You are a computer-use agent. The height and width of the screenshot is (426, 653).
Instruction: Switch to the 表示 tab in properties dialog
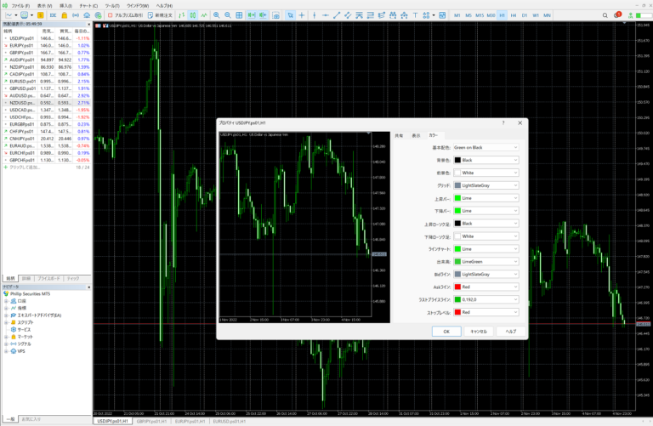click(x=416, y=135)
